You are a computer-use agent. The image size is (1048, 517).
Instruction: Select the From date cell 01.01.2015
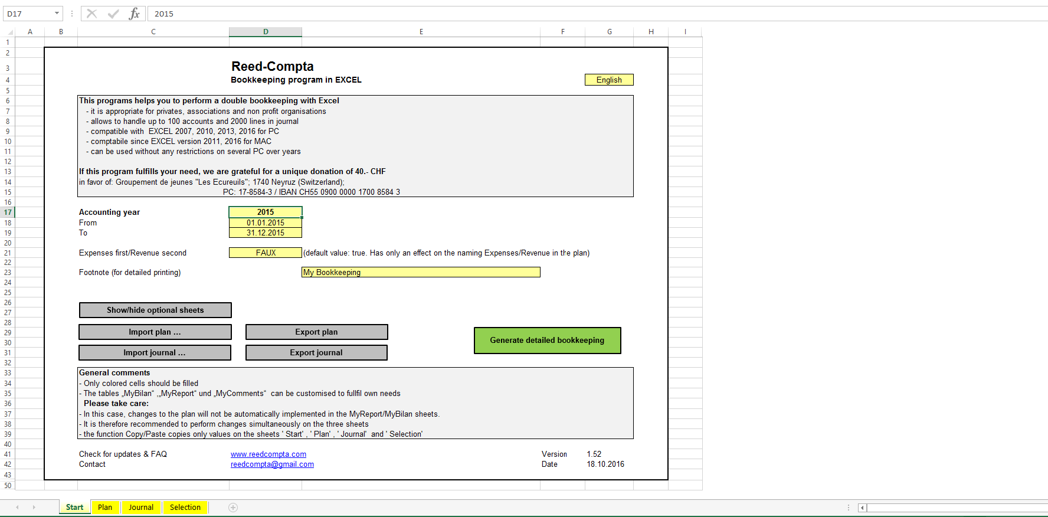266,222
